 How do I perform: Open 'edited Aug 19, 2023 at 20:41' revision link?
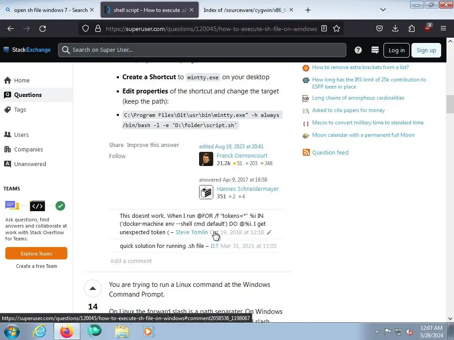tap(231, 147)
